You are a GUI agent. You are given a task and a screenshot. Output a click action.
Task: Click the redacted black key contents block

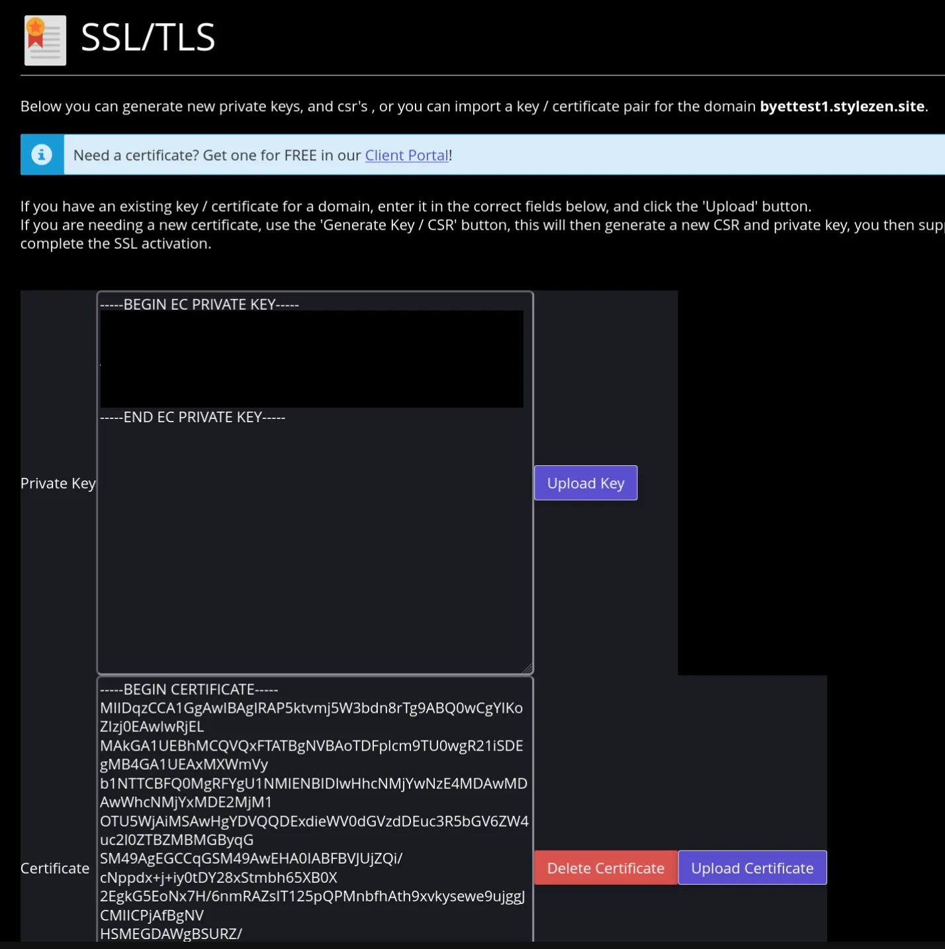[x=312, y=359]
